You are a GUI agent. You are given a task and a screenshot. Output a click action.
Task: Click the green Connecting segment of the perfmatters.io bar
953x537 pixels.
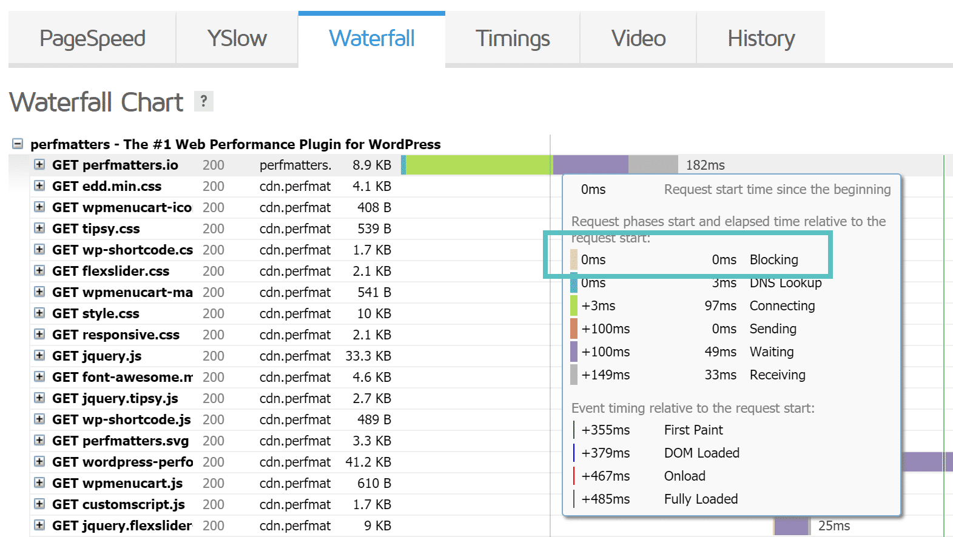pyautogui.click(x=479, y=164)
